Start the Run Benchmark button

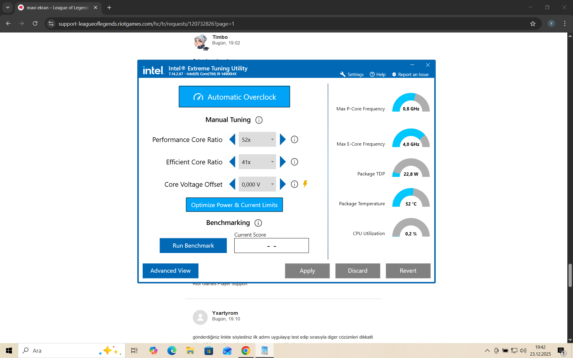(x=193, y=246)
